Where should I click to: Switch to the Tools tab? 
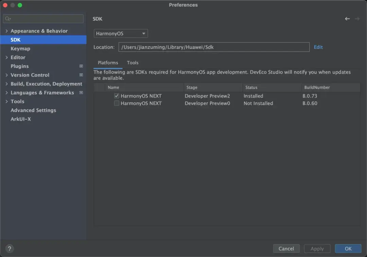point(133,63)
